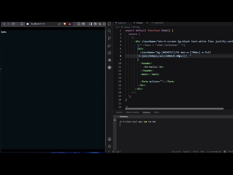233x175 pixels.
Task: Open the remote window indicator
Action: [108, 152]
